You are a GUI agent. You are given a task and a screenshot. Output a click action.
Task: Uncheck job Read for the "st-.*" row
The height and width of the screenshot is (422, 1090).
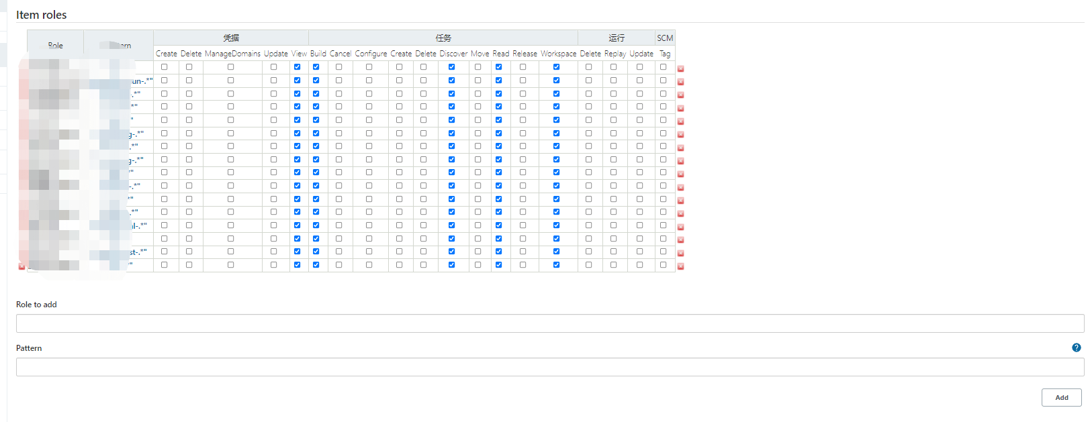(x=498, y=252)
